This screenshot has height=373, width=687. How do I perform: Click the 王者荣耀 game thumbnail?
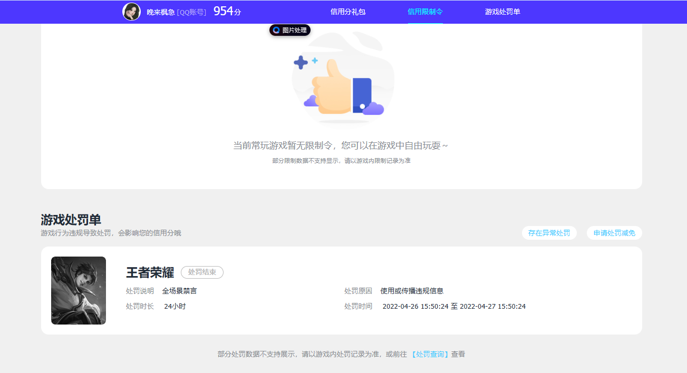tap(79, 290)
